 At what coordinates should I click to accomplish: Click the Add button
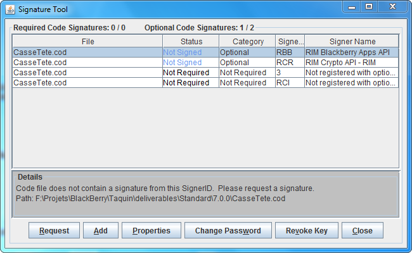[101, 231]
